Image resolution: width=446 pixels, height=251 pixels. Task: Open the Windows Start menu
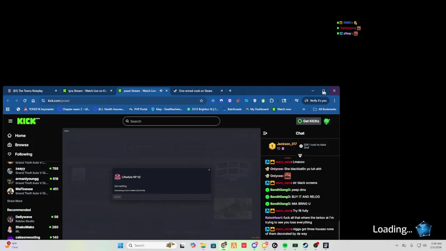(x=120, y=245)
